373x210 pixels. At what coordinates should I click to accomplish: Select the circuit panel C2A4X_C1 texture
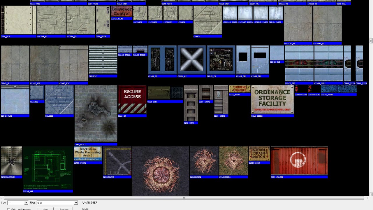pyautogui.click(x=162, y=60)
